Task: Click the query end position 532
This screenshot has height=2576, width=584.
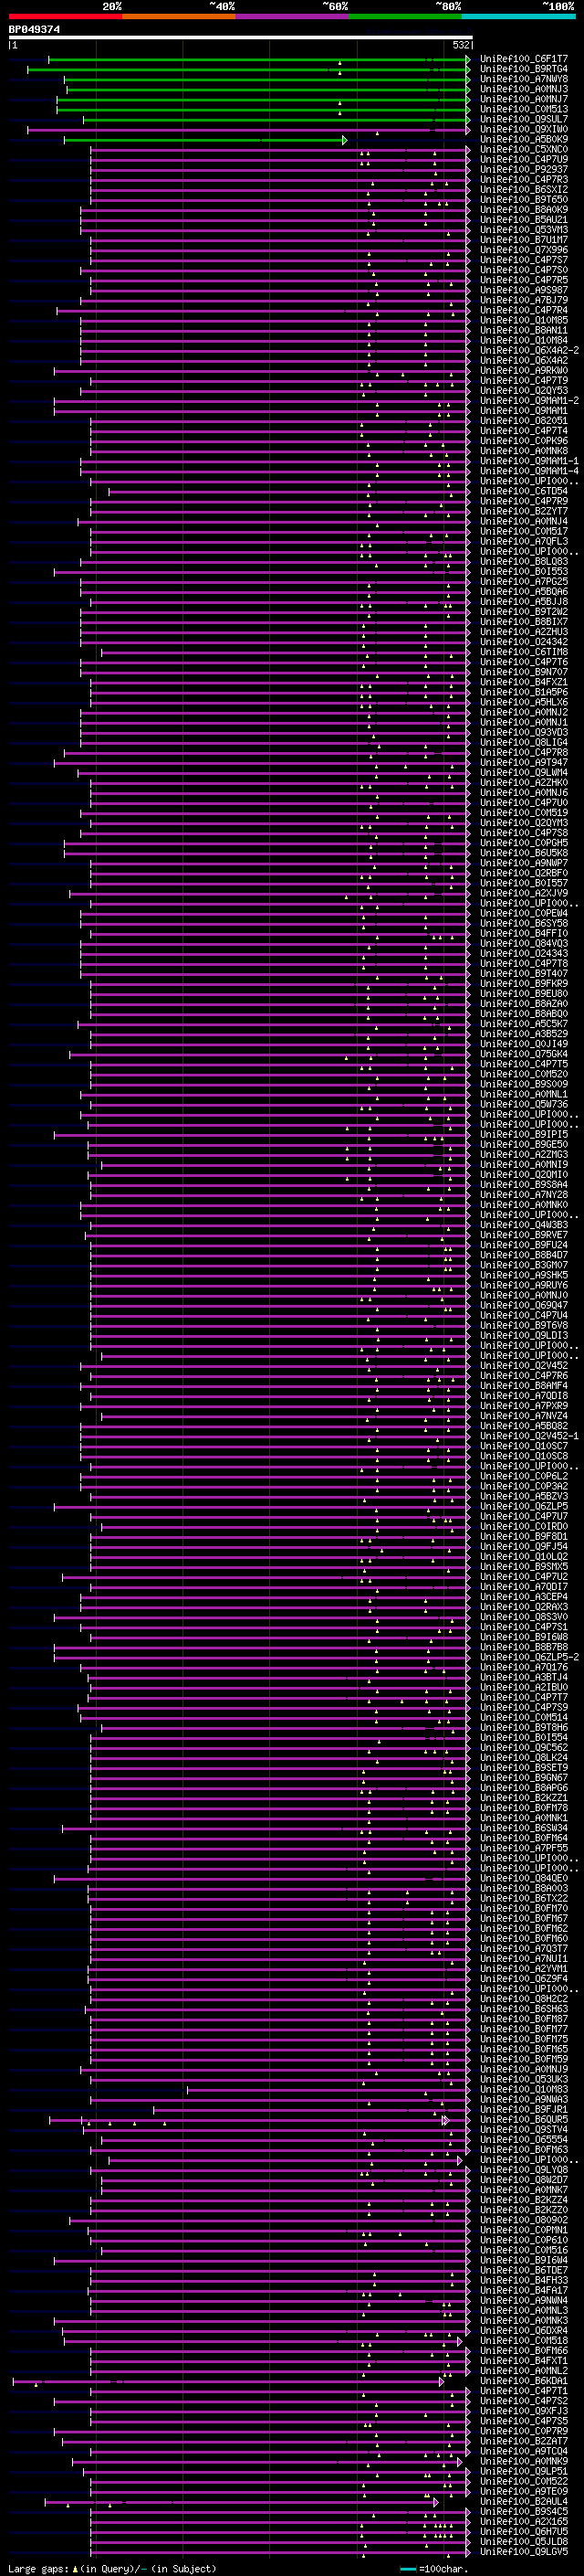Action: click(460, 45)
